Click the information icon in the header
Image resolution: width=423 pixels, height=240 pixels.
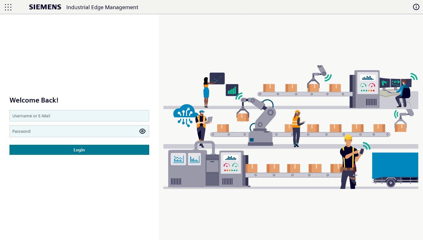click(416, 7)
